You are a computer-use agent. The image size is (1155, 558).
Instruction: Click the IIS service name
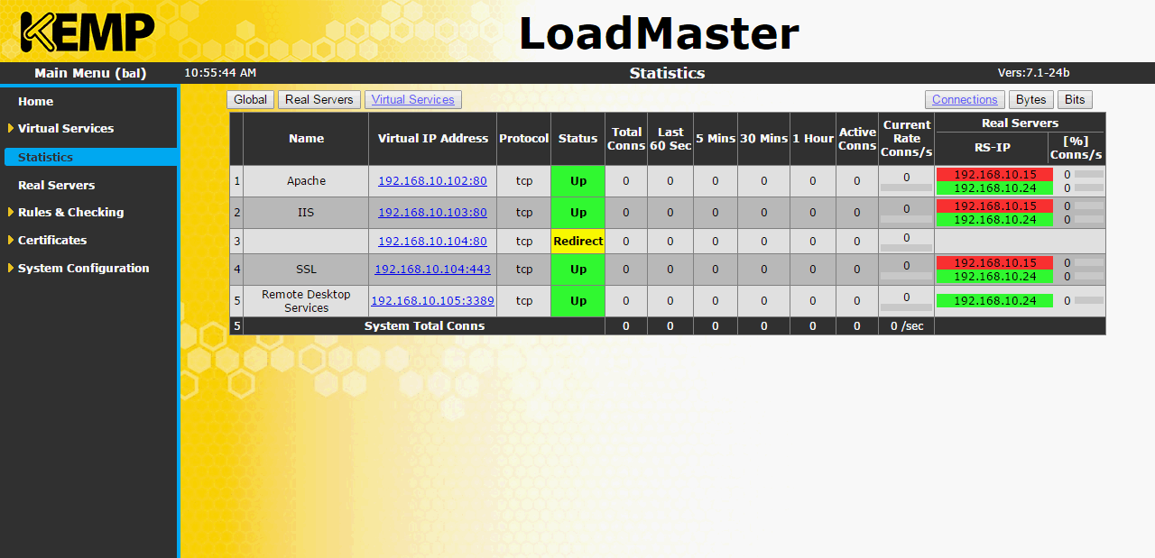click(306, 213)
